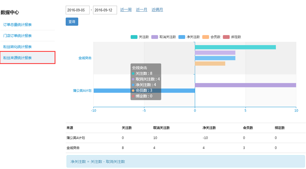Select the 近一周 date range link
This screenshot has height=169, width=306.
pyautogui.click(x=126, y=10)
